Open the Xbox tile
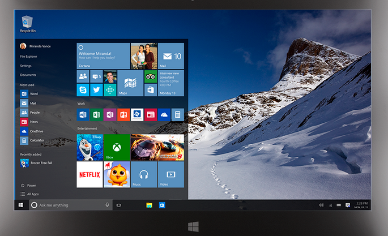This screenshot has height=236, width=388. click(117, 148)
